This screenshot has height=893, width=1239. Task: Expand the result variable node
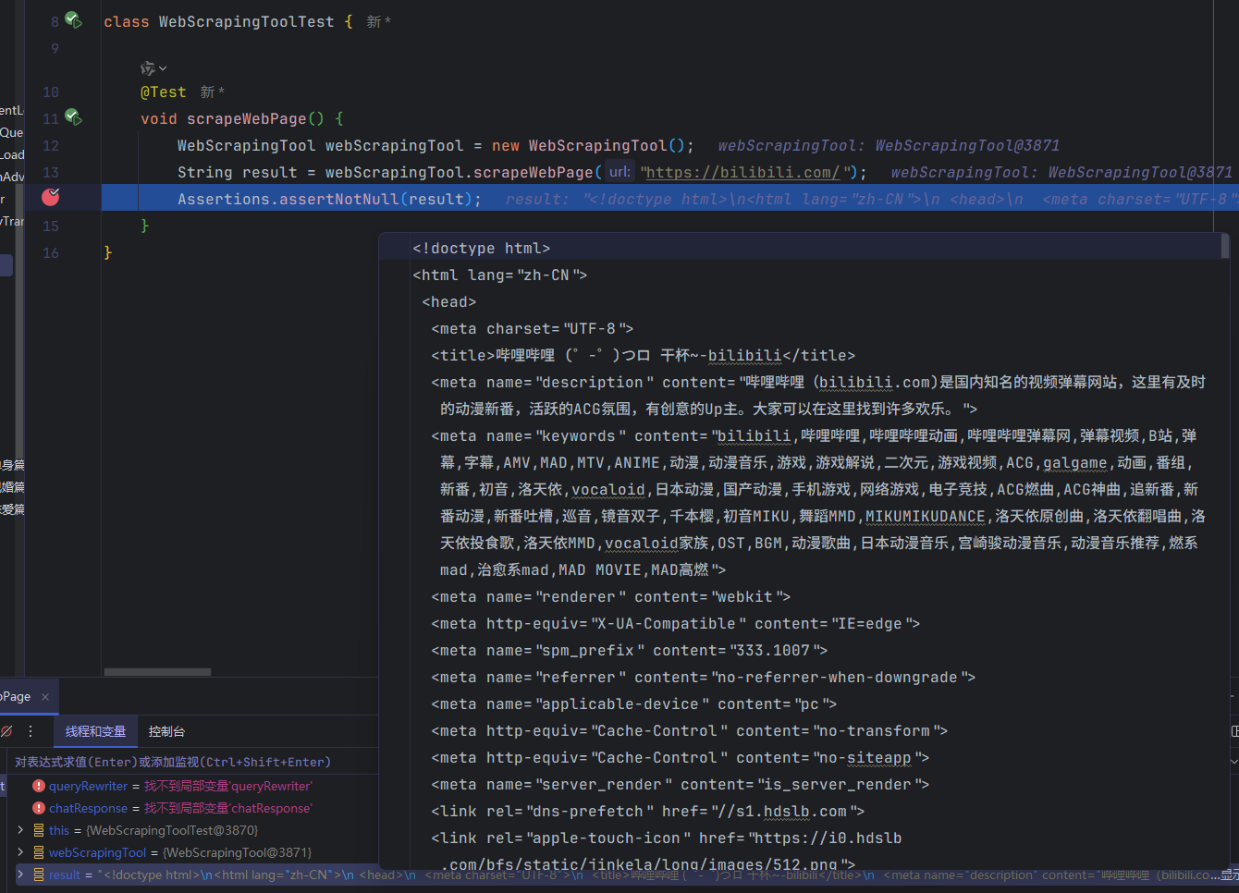(20, 875)
